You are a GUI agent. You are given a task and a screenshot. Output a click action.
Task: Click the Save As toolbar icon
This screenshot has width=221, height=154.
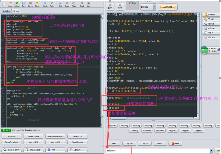(x=30, y=4)
